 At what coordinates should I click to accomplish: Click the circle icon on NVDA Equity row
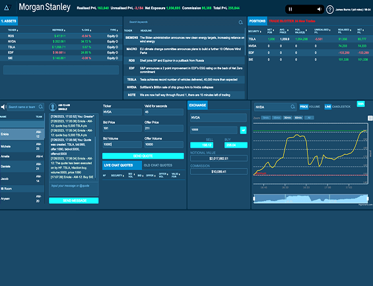(117, 42)
